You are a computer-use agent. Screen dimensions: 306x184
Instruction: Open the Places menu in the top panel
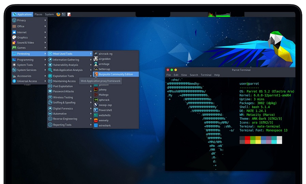pos(38,14)
